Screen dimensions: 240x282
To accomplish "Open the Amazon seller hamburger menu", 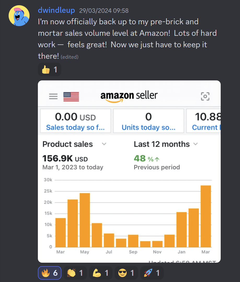I will (53, 97).
